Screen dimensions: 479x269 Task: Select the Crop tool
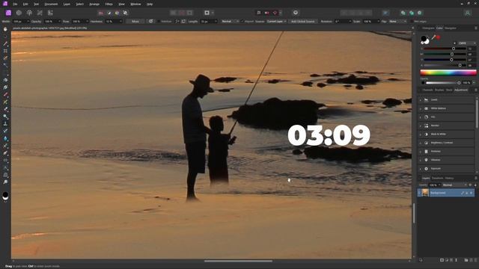5,51
